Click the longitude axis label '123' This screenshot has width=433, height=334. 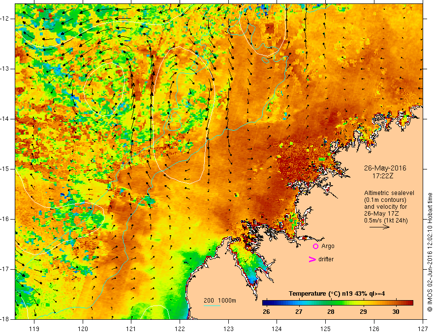[x=228, y=329]
